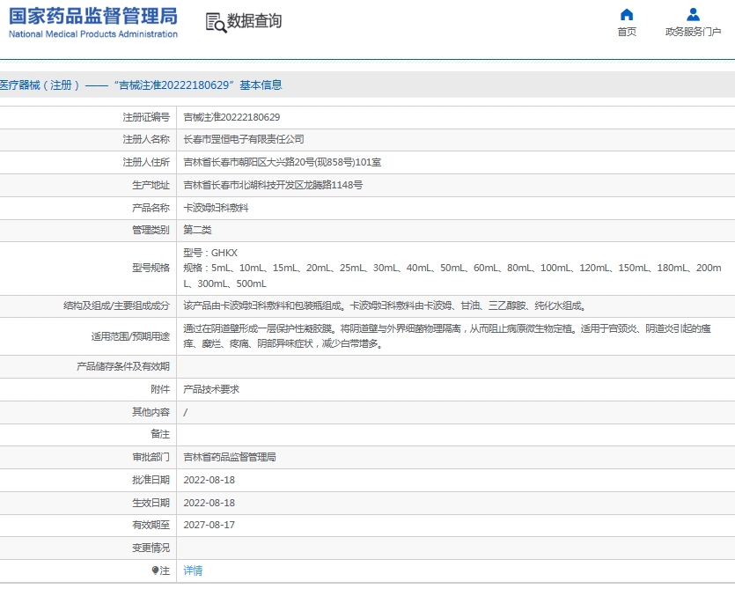Image resolution: width=735 pixels, height=589 pixels.
Task: Click the expiry date 2027-08-17
Action: point(209,526)
